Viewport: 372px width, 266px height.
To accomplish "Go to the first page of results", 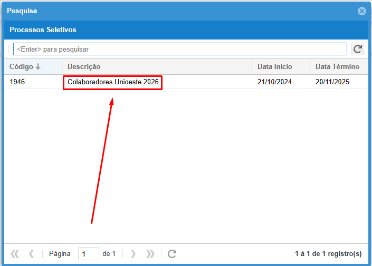I will click(15, 254).
